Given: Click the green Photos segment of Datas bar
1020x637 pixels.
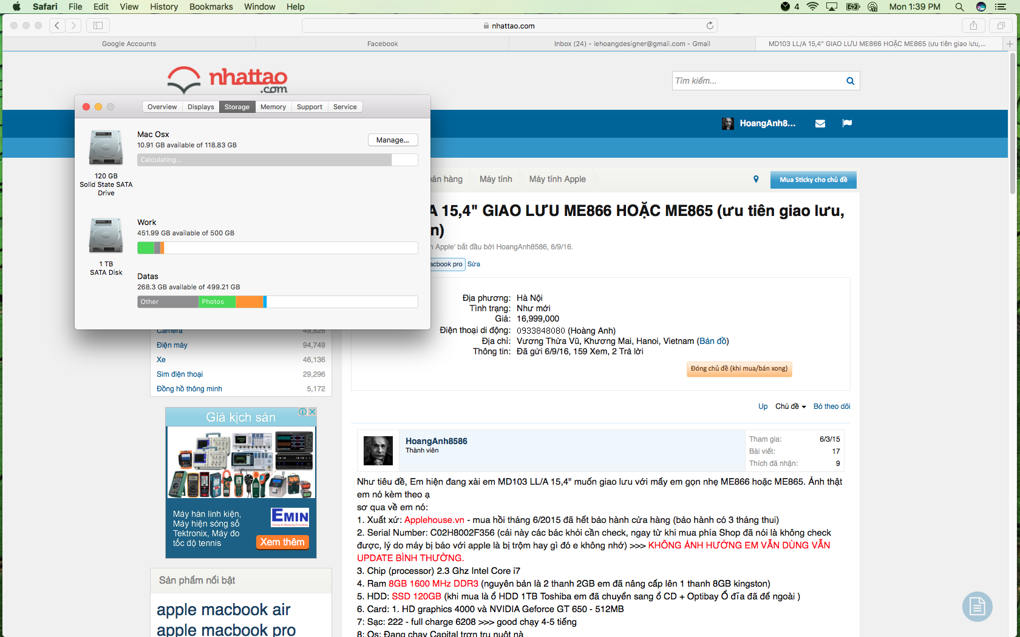Looking at the screenshot, I should [x=217, y=302].
